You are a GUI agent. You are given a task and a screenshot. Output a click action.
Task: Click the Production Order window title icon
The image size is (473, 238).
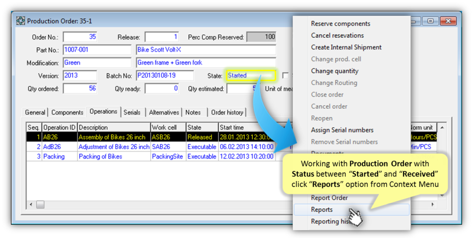coord(21,21)
